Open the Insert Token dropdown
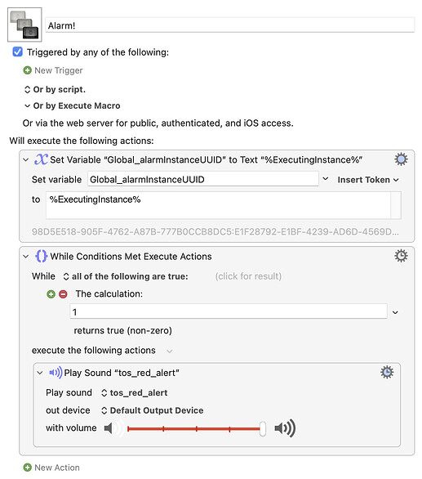The height and width of the screenshot is (479, 422). coord(367,180)
